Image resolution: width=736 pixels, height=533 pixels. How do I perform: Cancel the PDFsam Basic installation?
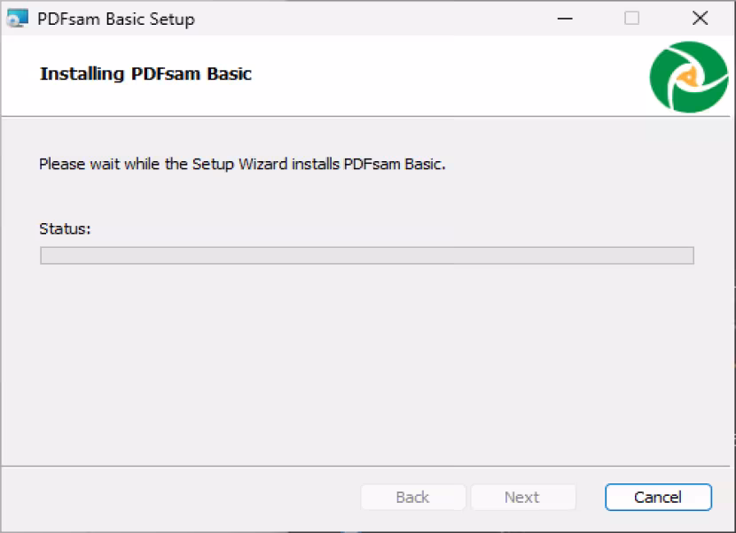[x=658, y=497]
